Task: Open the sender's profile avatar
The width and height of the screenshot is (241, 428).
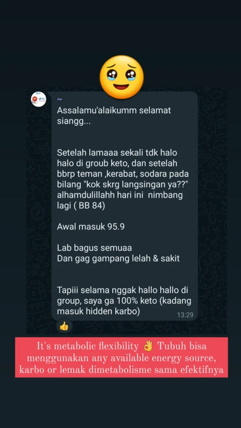Action: point(38,99)
